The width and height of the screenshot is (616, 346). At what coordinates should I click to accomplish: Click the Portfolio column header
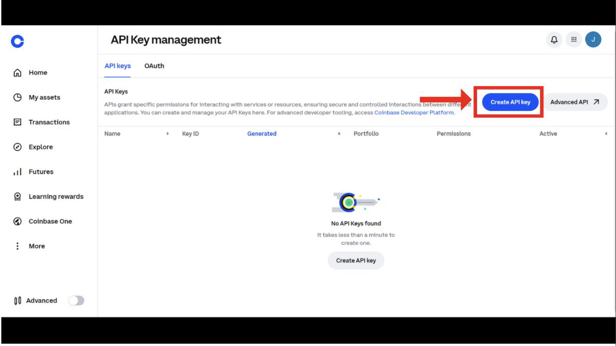(x=366, y=134)
